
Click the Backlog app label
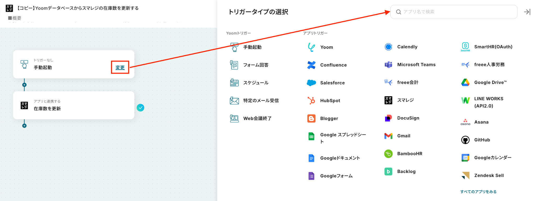coord(406,172)
